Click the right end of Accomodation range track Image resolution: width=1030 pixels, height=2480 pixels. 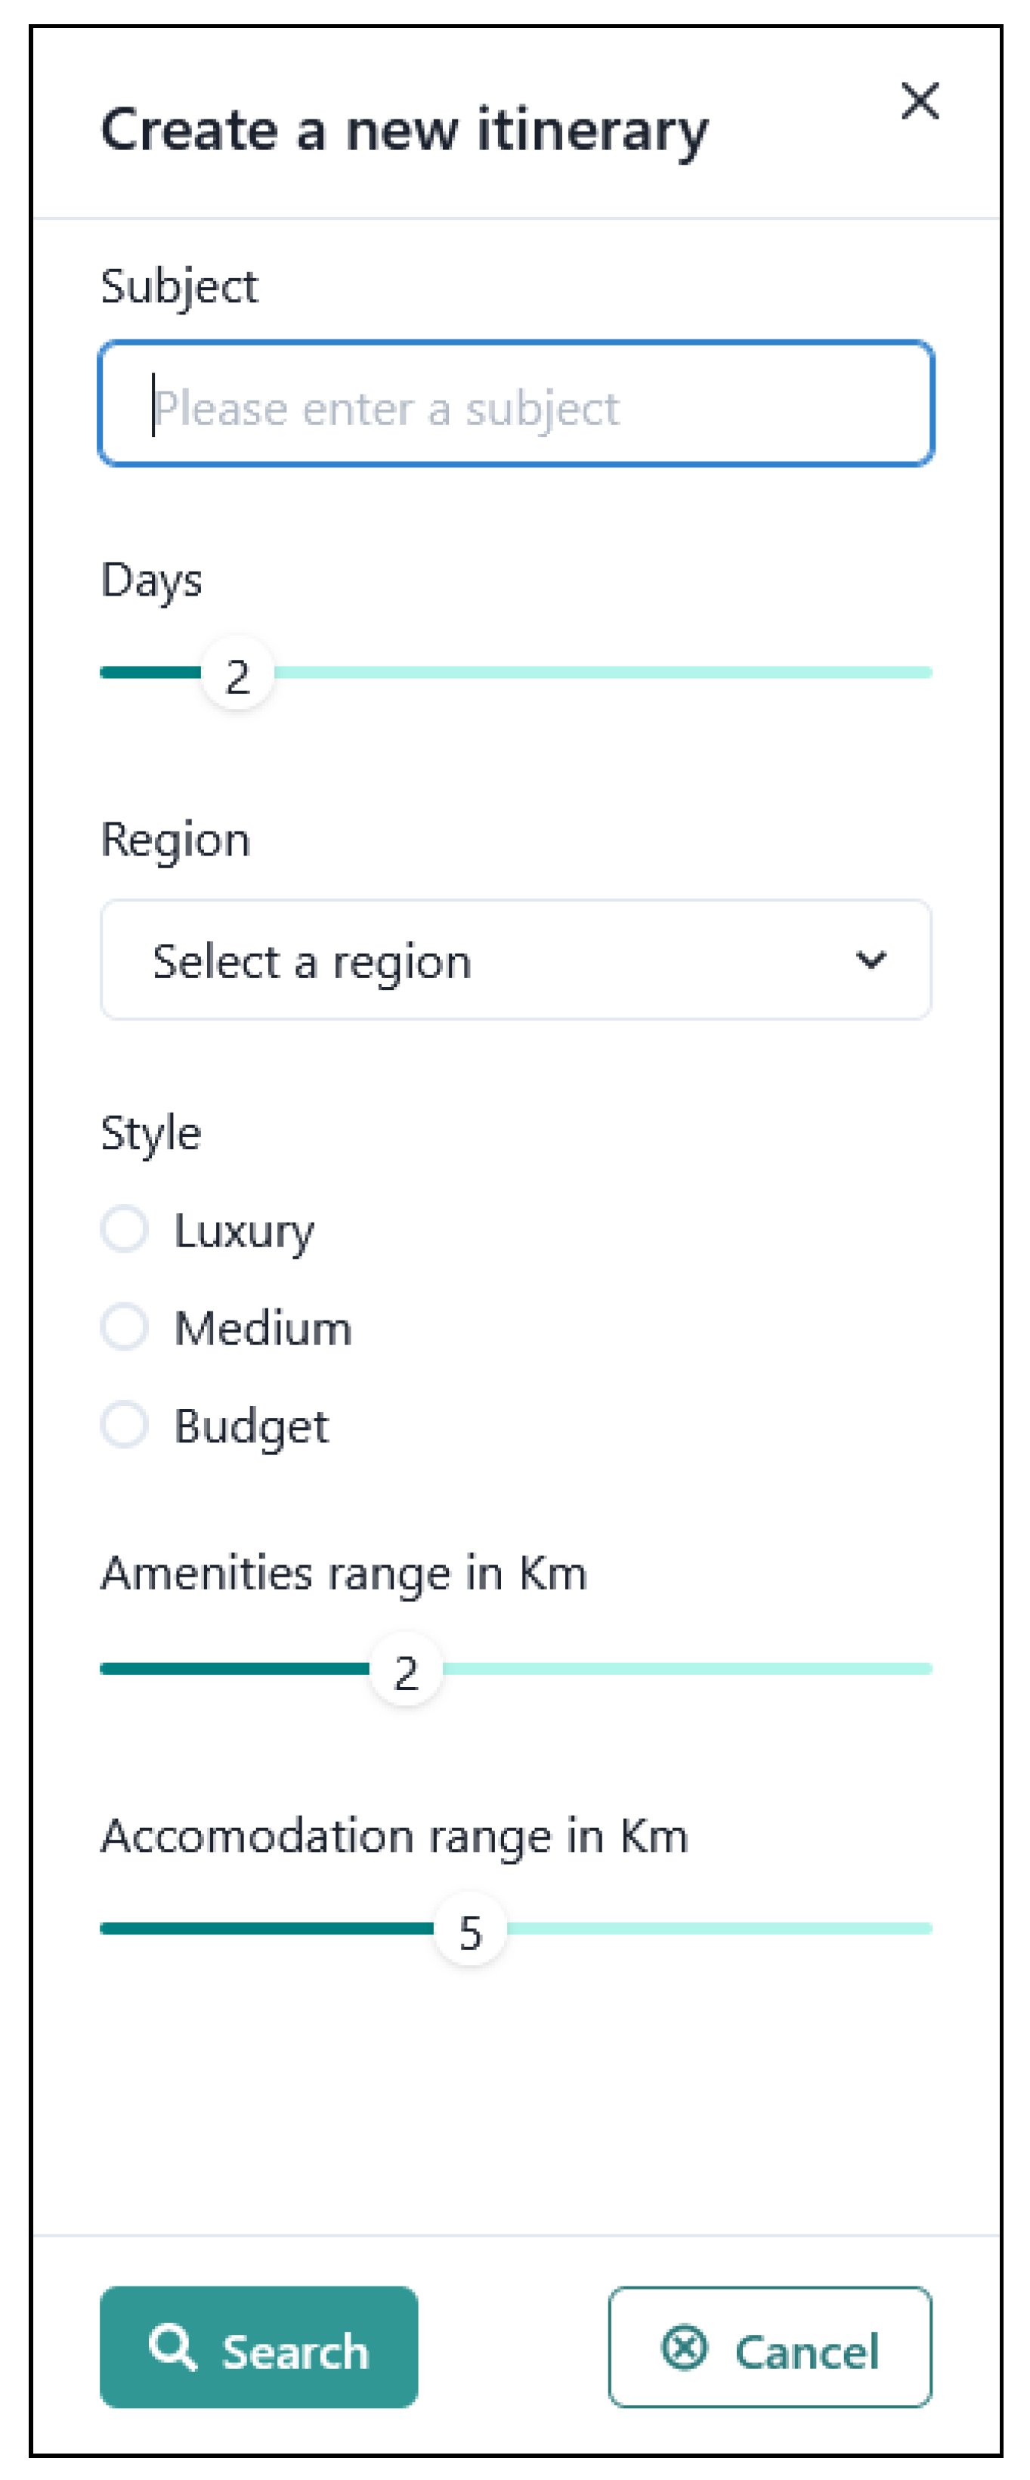[x=924, y=1928]
